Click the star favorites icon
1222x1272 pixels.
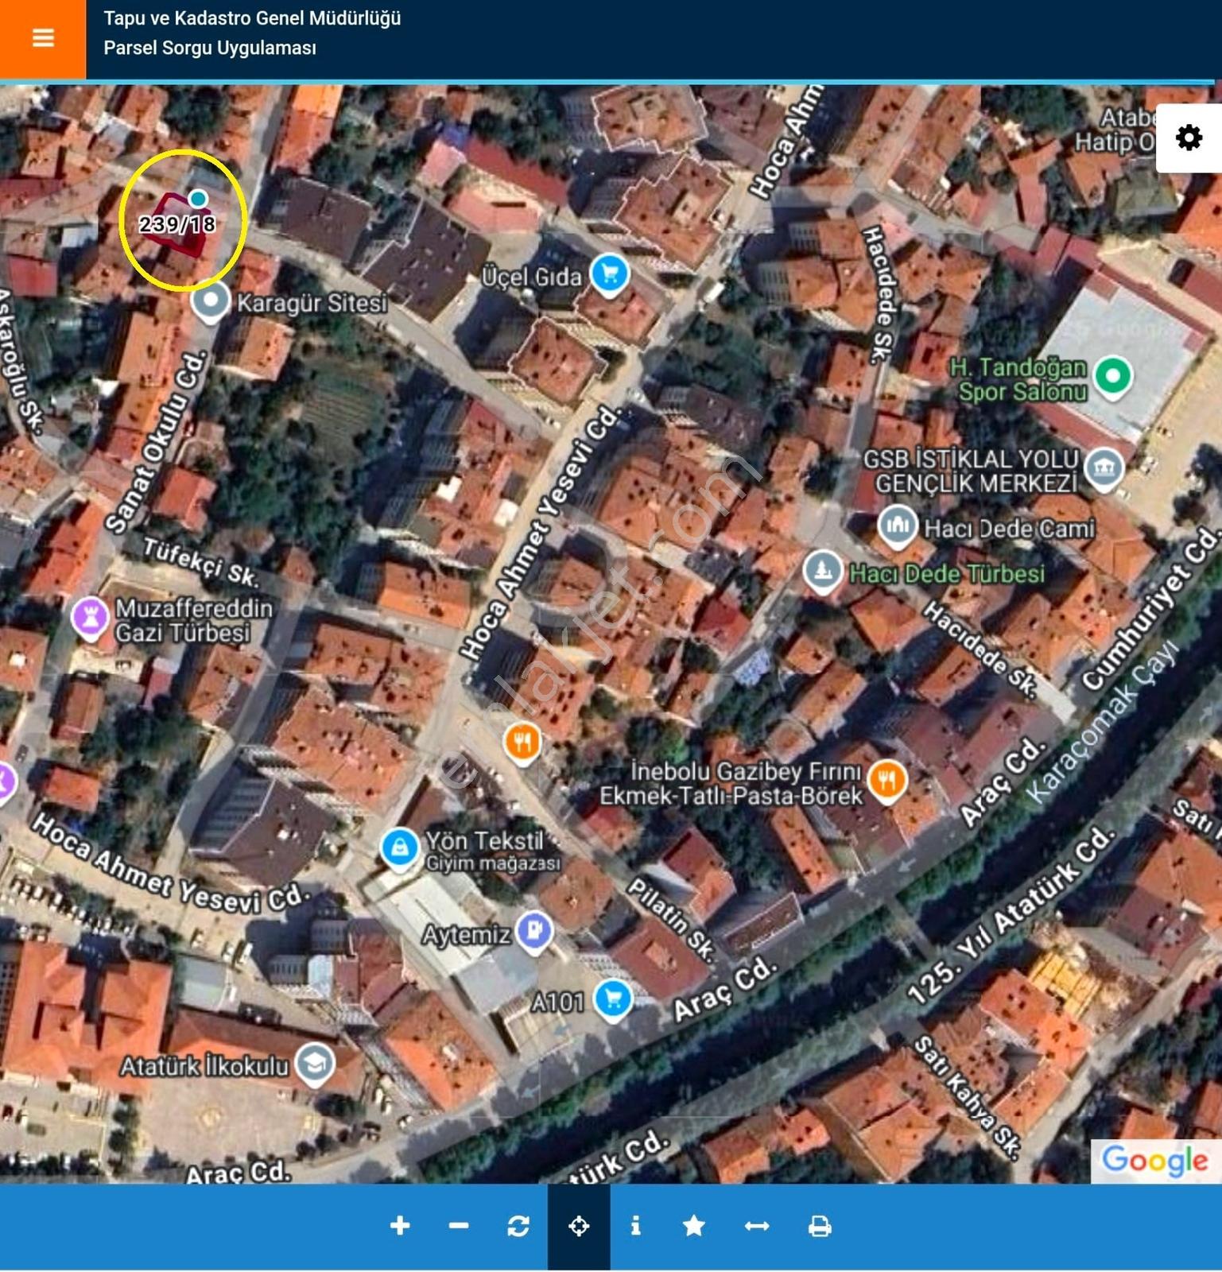click(x=694, y=1226)
